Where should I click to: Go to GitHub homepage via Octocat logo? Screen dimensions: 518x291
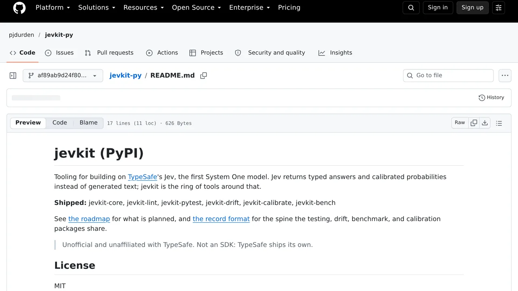[x=19, y=8]
